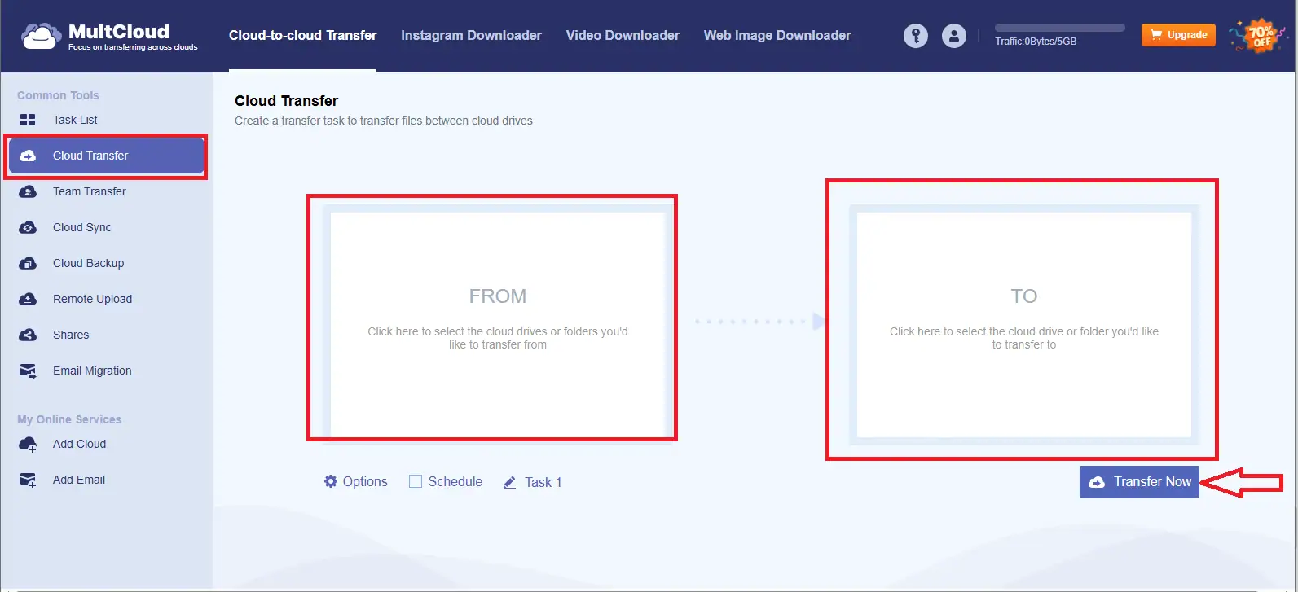This screenshot has height=592, width=1298.
Task: Open the user account profile icon
Action: point(953,36)
